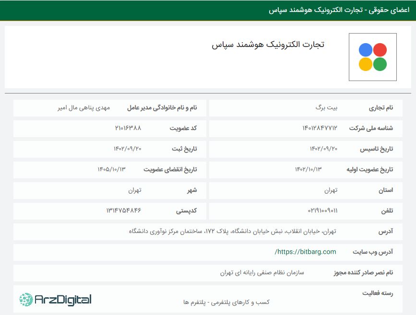Click the نام نصر صادر کننده مجوز label
The height and width of the screenshot is (315, 416).
point(363,273)
